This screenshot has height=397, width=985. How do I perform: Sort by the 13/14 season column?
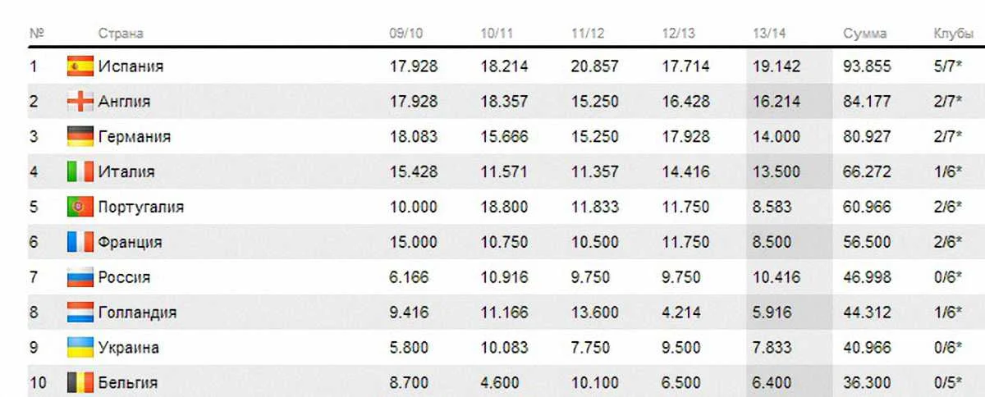click(769, 34)
